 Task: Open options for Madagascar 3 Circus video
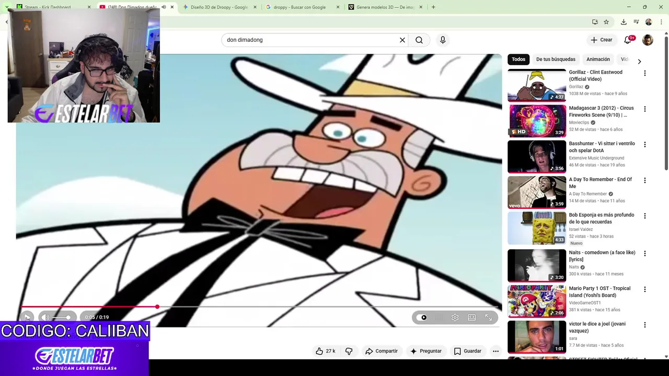pos(645,109)
